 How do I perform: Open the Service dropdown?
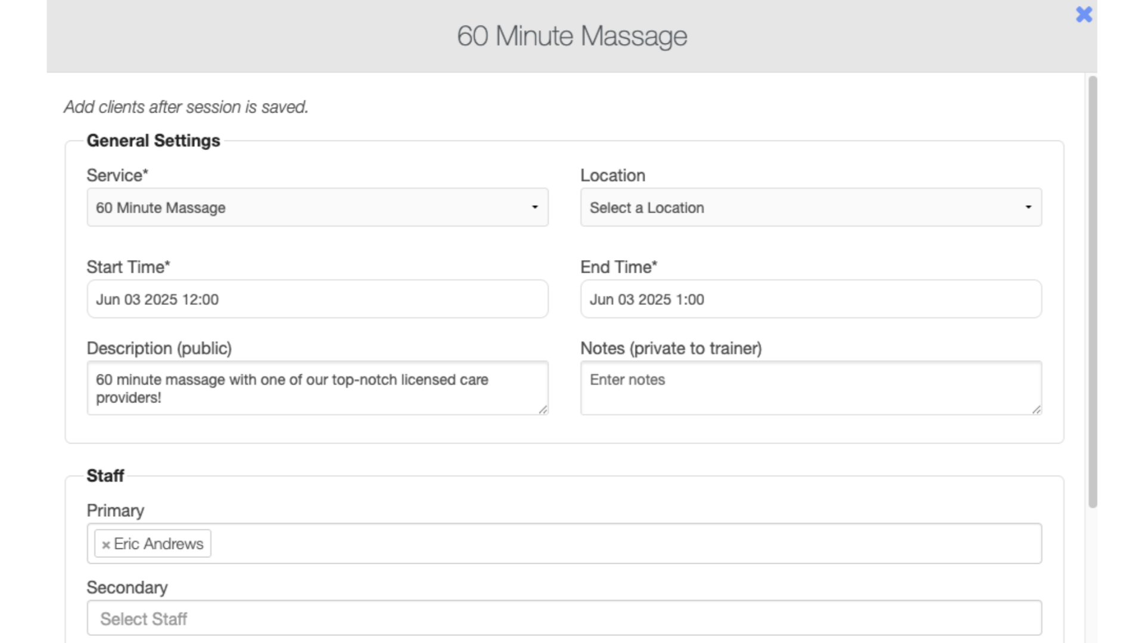pos(318,207)
